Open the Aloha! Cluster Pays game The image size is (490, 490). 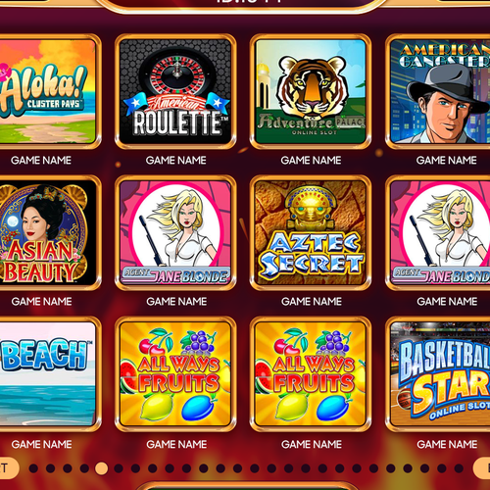pyautogui.click(x=49, y=91)
